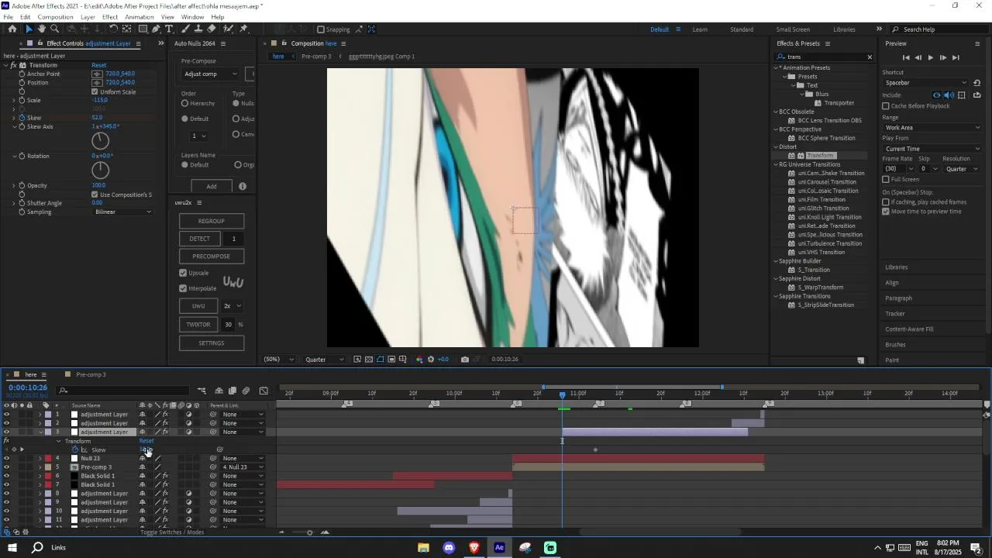Play the preview
Screen dimensions: 992x558
931,57
